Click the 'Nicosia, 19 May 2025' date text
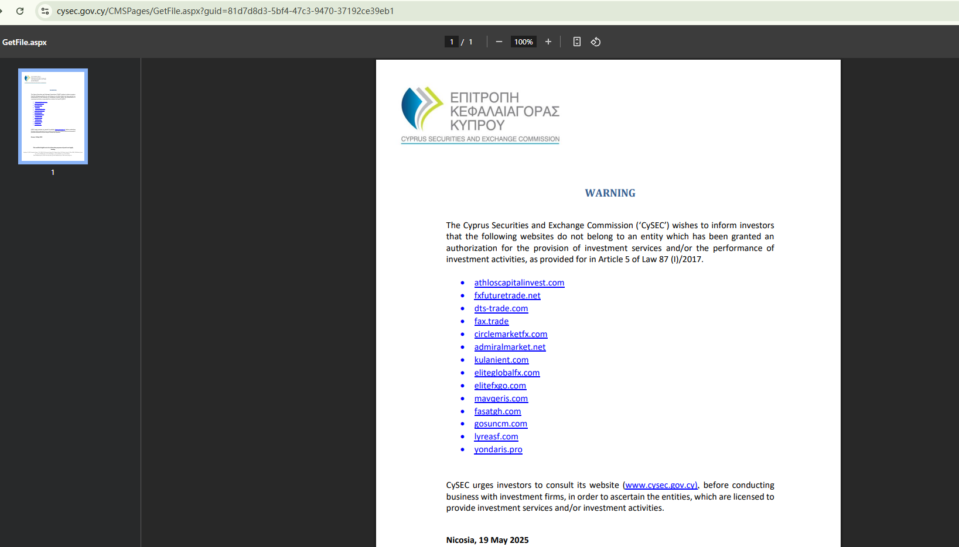This screenshot has height=547, width=959. click(x=487, y=540)
